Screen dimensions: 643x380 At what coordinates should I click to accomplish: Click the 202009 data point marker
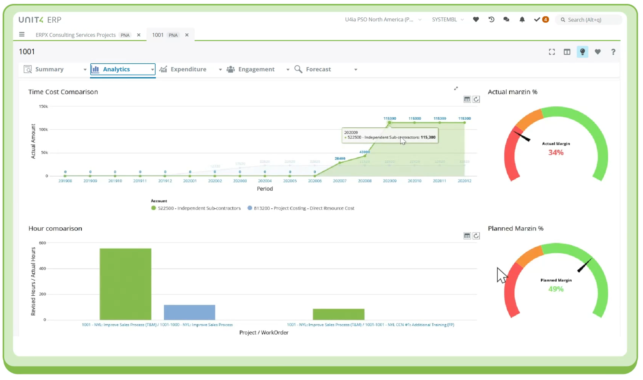pyautogui.click(x=389, y=122)
